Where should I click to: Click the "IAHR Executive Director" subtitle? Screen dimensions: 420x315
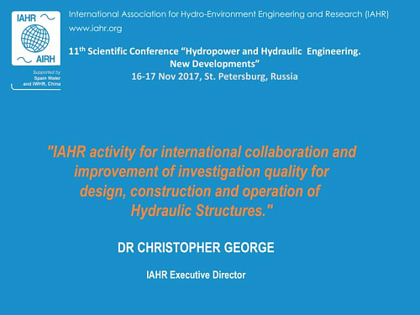196,275
